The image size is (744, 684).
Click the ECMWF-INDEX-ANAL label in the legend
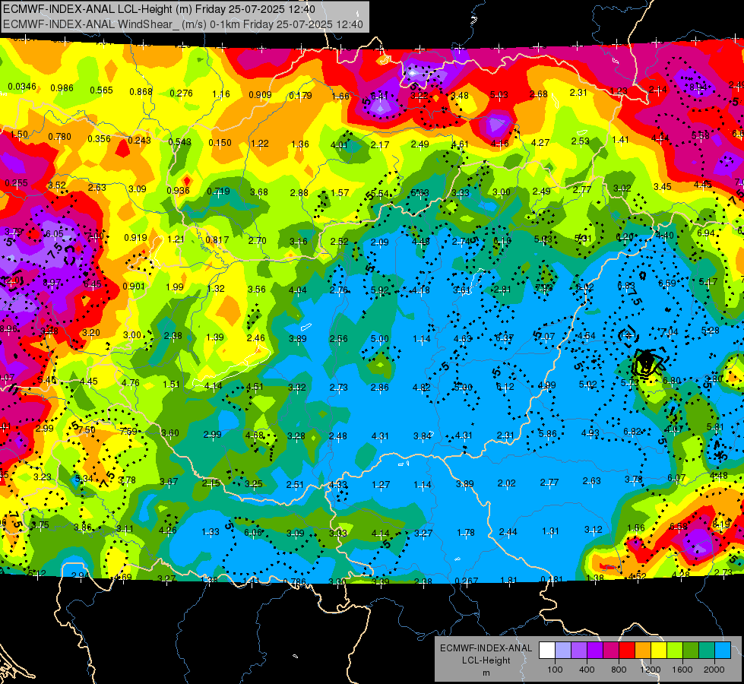[486, 648]
